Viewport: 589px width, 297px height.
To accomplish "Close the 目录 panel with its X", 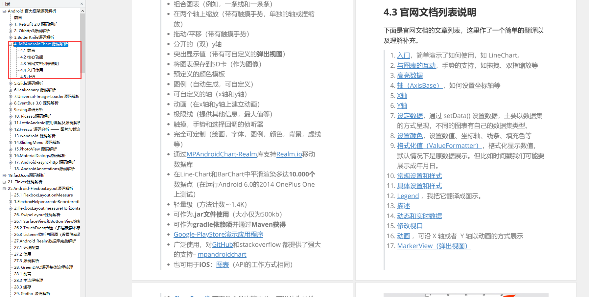I will point(82,4).
